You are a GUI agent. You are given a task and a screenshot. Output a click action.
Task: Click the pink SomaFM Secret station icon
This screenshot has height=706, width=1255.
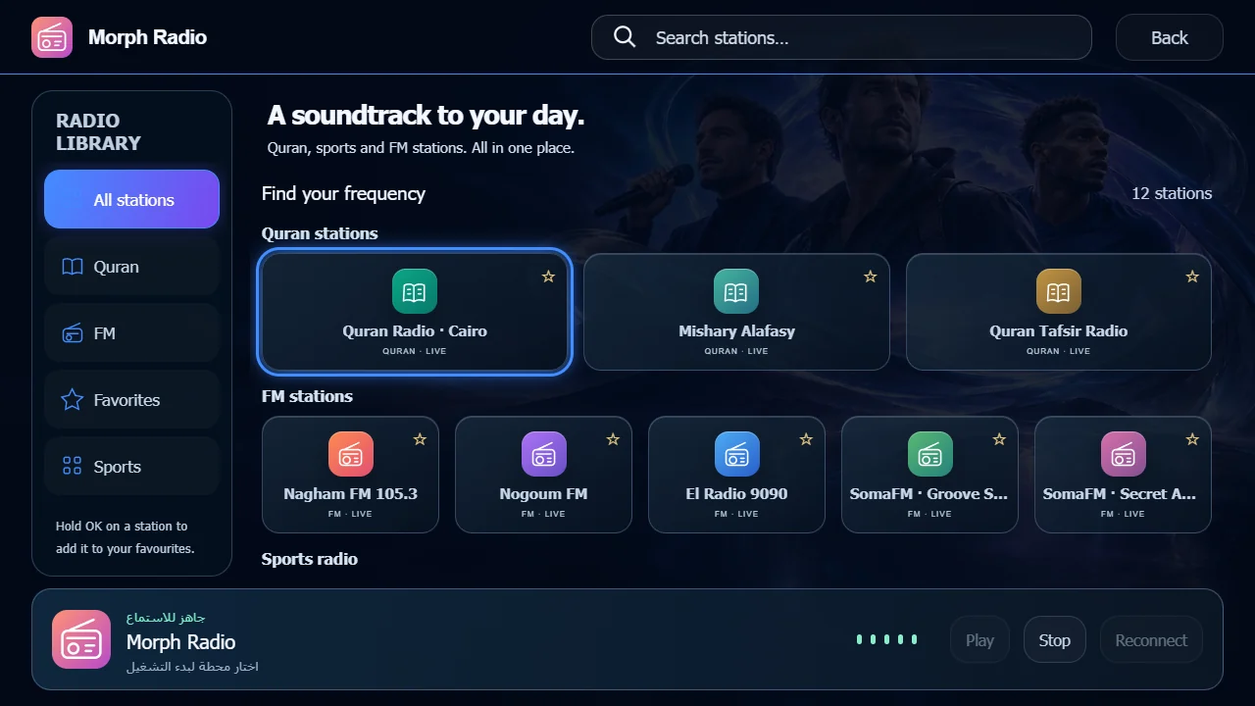1124,454
